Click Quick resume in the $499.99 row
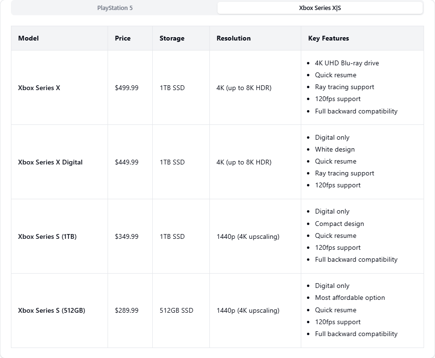 tap(336, 75)
